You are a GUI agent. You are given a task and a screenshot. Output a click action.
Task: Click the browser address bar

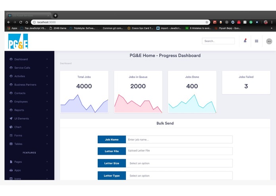tap(121, 22)
